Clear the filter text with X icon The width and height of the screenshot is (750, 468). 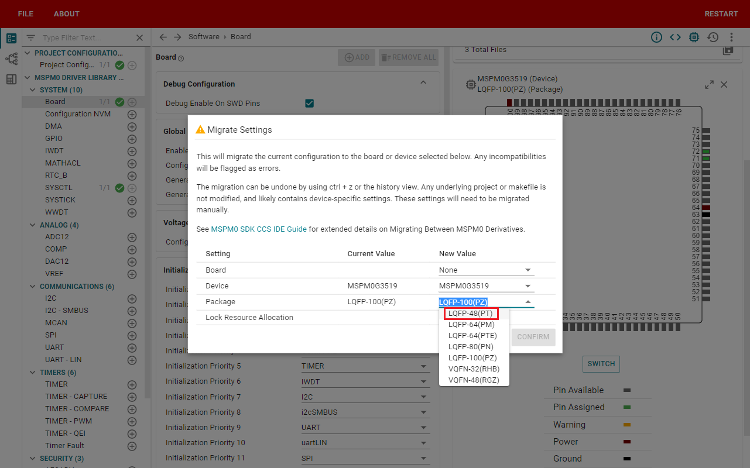(x=139, y=37)
